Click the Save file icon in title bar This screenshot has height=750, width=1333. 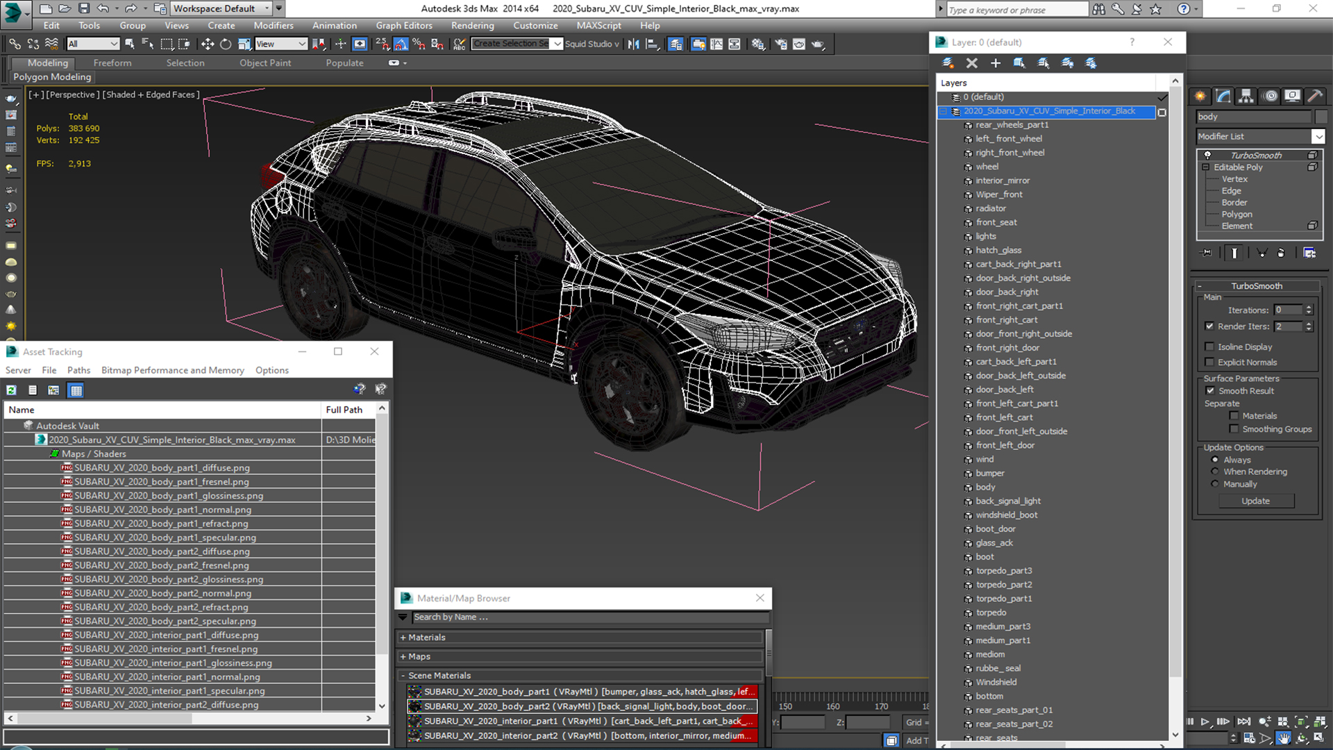[84, 8]
